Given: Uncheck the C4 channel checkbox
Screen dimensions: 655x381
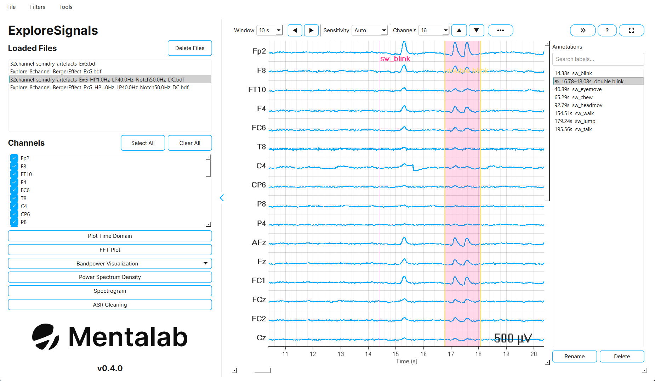Looking at the screenshot, I should click(x=14, y=206).
